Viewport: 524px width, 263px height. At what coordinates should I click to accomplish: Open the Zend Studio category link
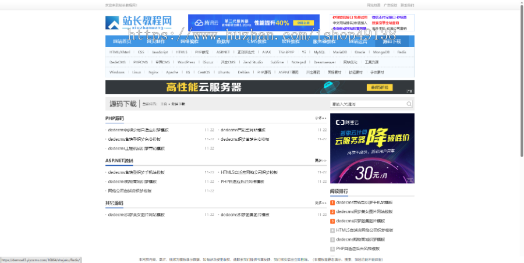(253, 62)
